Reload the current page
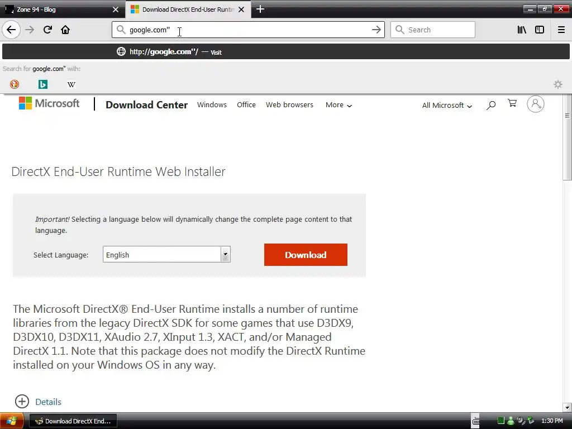The height and width of the screenshot is (429, 572). click(47, 30)
